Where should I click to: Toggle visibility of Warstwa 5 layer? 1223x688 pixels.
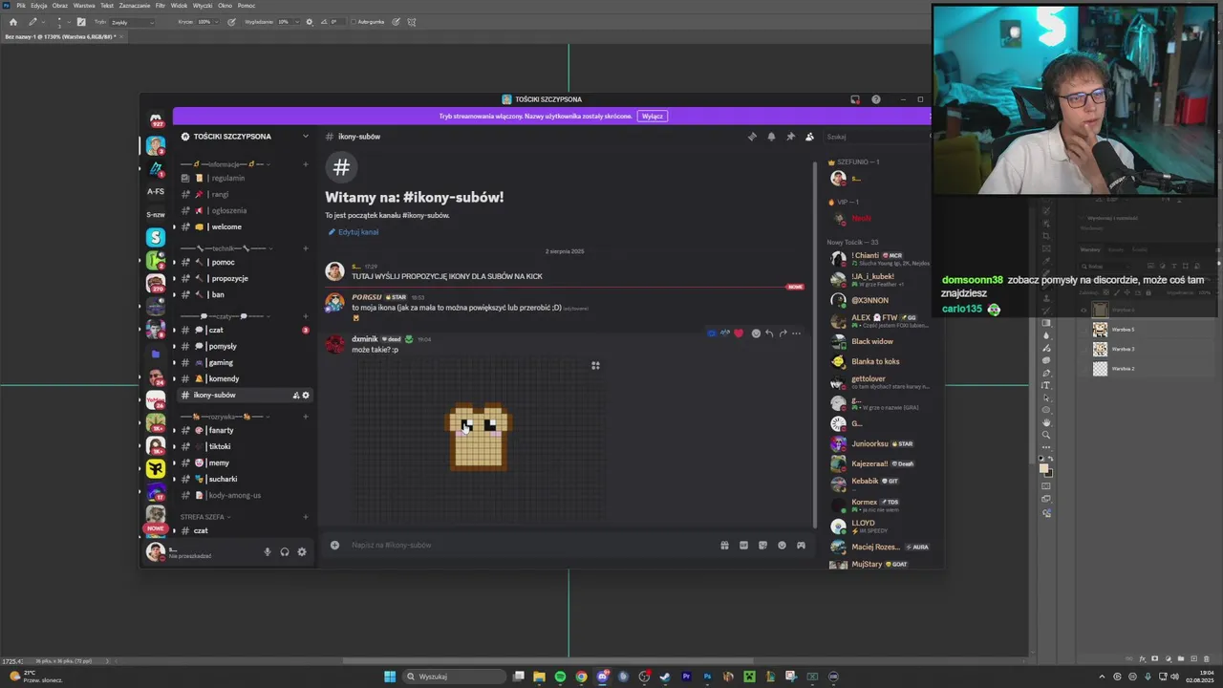1084,329
